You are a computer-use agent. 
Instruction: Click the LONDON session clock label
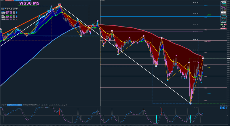click(18, 1)
